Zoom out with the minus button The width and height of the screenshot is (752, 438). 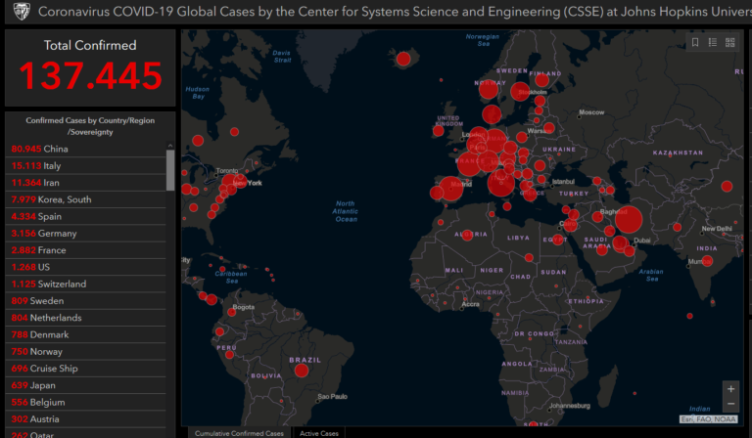pyautogui.click(x=730, y=404)
